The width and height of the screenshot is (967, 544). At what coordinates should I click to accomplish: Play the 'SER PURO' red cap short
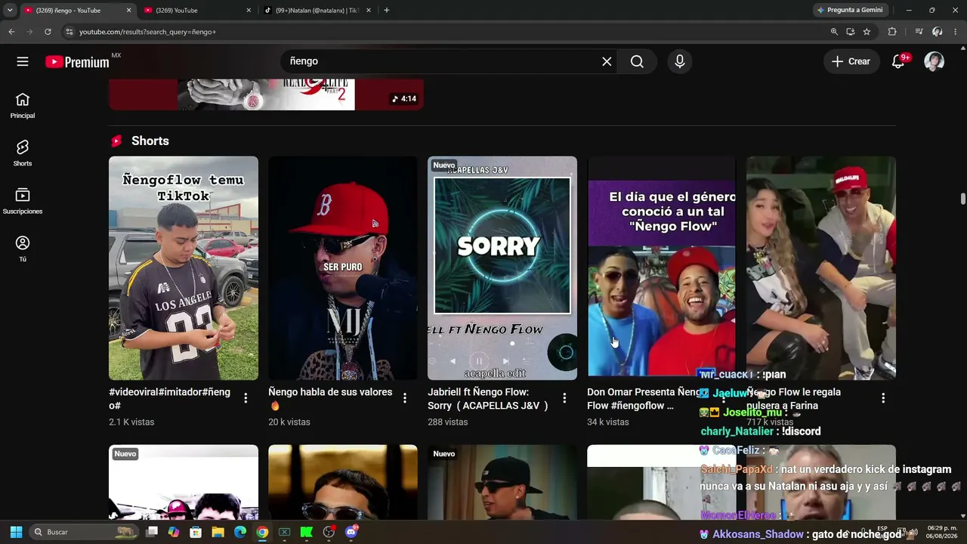point(343,268)
